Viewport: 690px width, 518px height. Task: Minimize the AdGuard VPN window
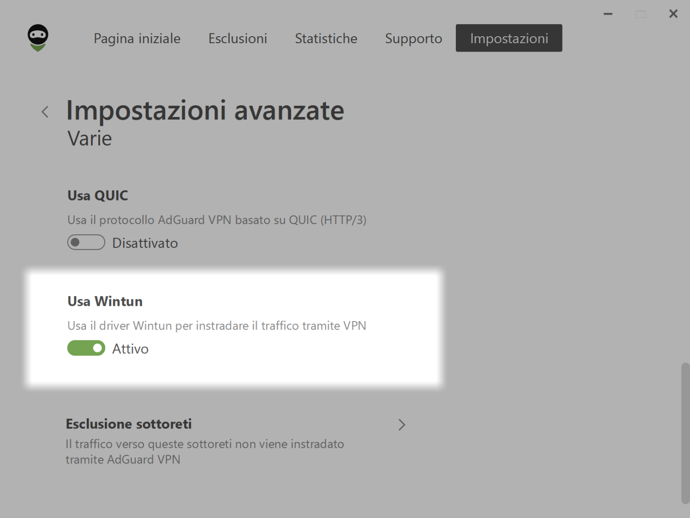pos(608,14)
